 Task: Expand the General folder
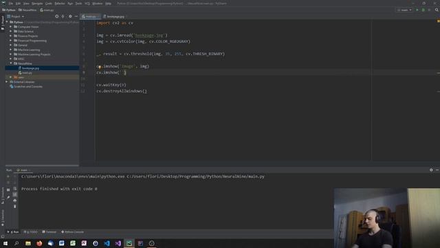coord(11,45)
